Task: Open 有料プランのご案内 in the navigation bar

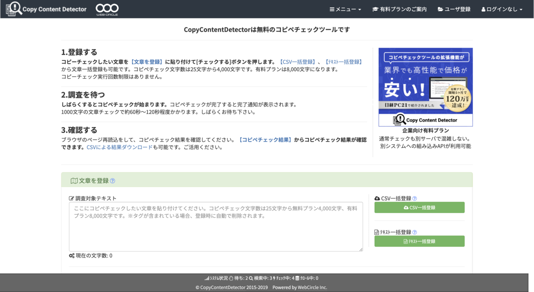Action: 400,8
